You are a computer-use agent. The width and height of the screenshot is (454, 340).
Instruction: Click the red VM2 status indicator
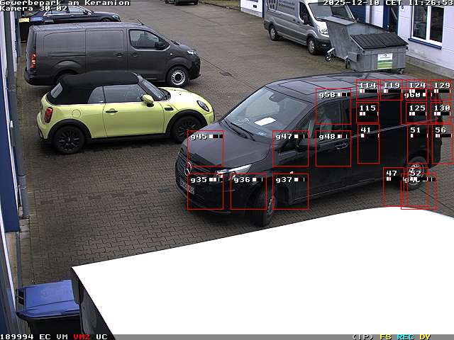click(82, 336)
